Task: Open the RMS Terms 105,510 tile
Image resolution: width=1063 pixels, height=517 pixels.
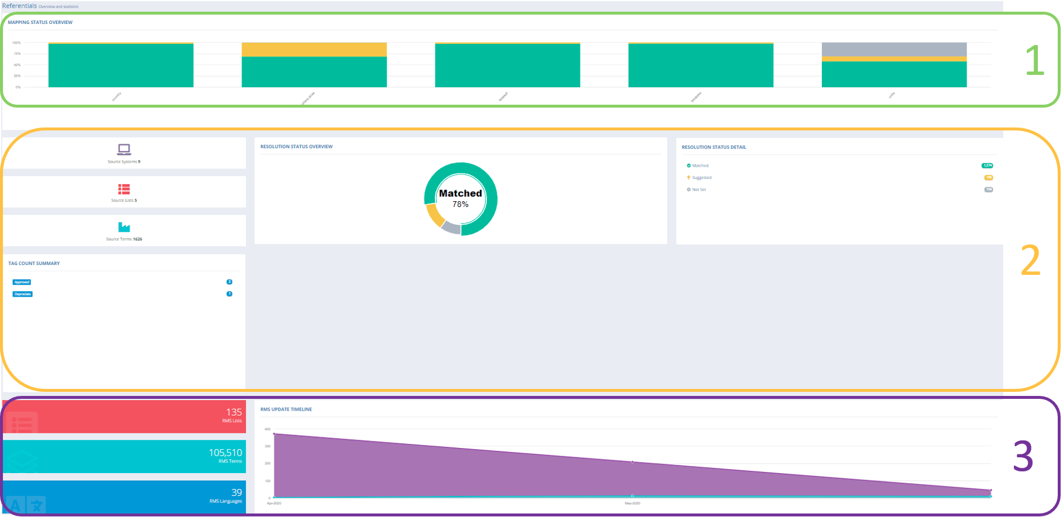Action: (x=124, y=456)
